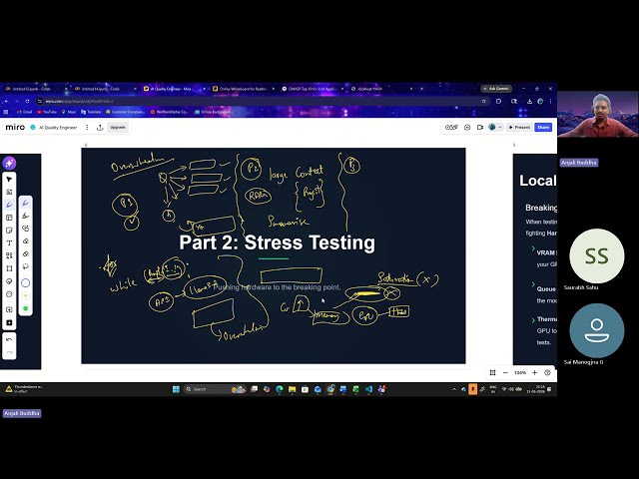
Task: Click the Upgrade button
Action: click(x=118, y=128)
